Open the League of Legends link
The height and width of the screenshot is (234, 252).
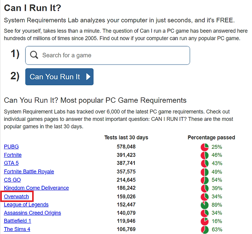(26, 205)
